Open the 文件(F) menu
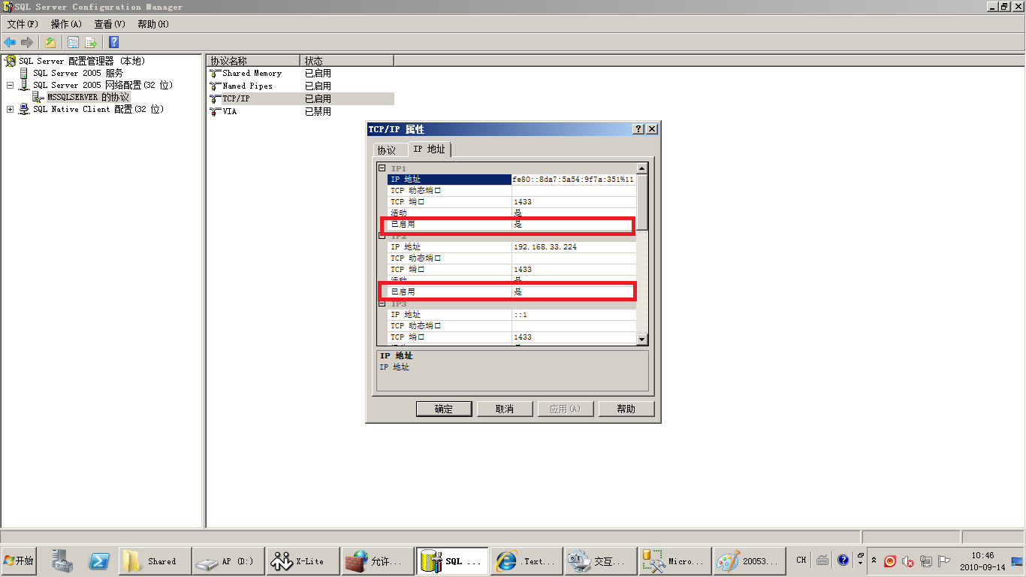 coord(23,24)
